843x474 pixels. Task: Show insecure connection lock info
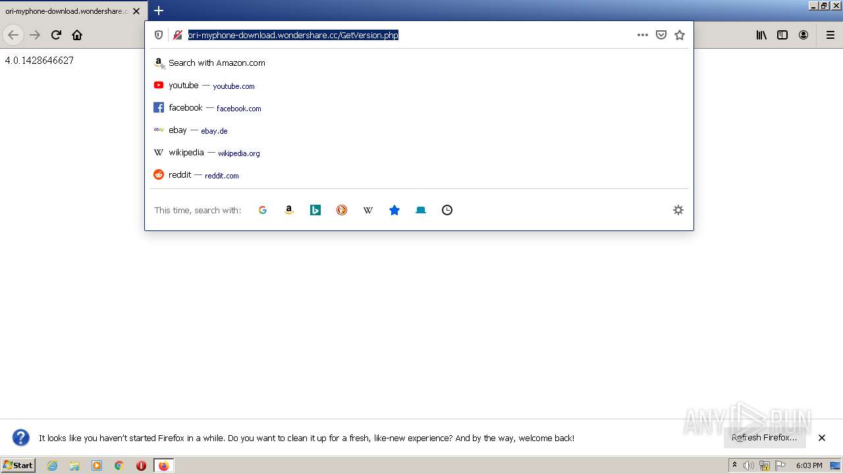[177, 35]
